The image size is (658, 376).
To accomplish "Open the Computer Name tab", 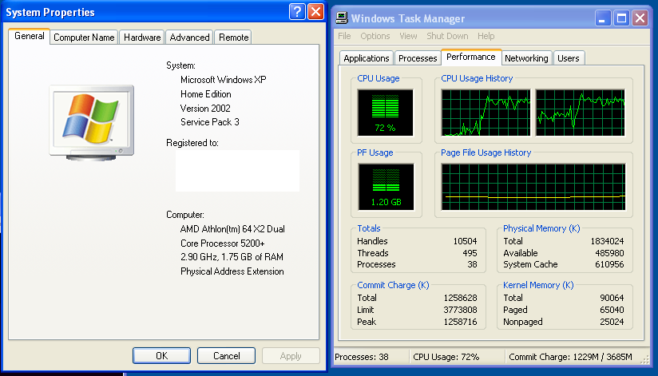I will pos(84,38).
